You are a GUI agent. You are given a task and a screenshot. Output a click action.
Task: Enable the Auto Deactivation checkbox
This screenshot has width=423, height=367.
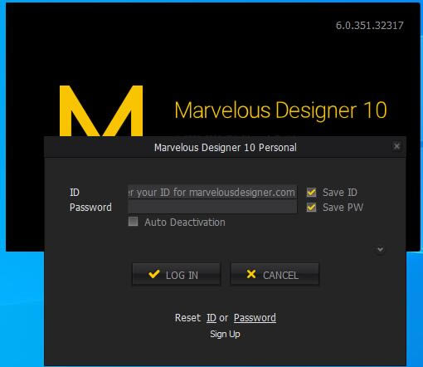[133, 222]
